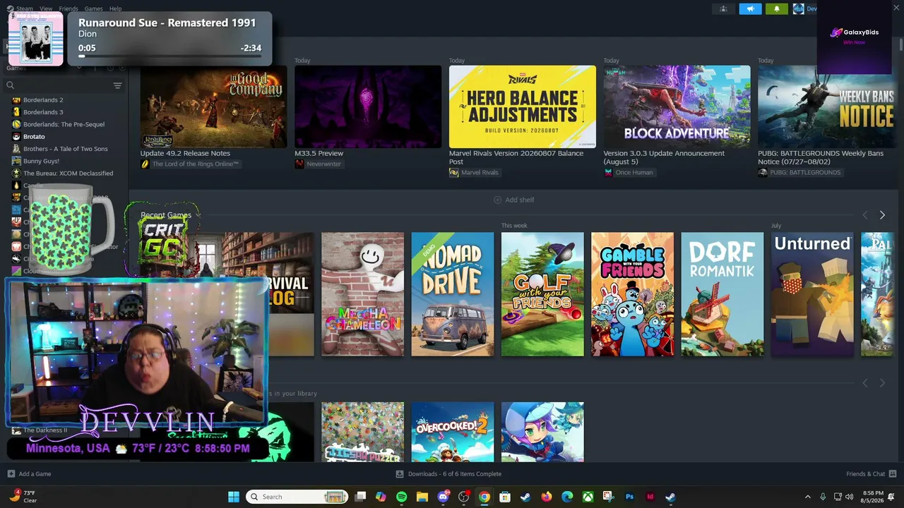Open the Hero Balance Adjustments news card
The width and height of the screenshot is (904, 508).
pyautogui.click(x=523, y=107)
